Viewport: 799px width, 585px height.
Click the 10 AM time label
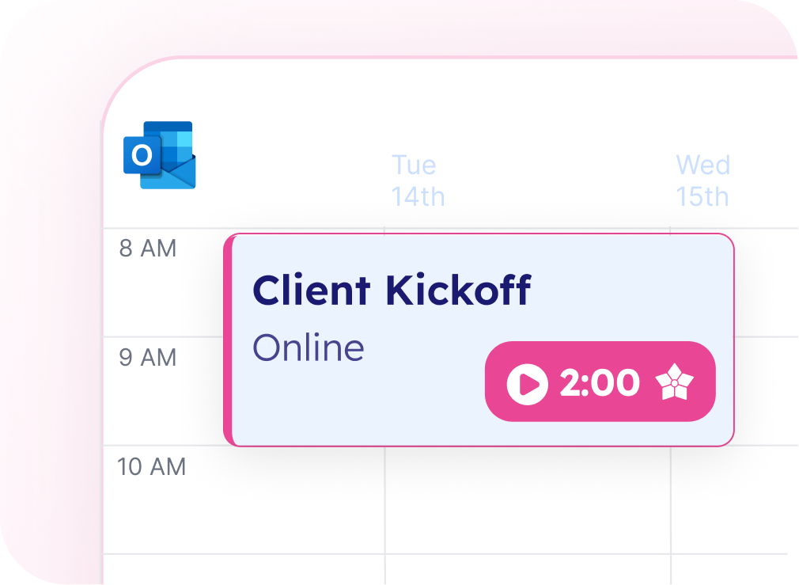151,467
